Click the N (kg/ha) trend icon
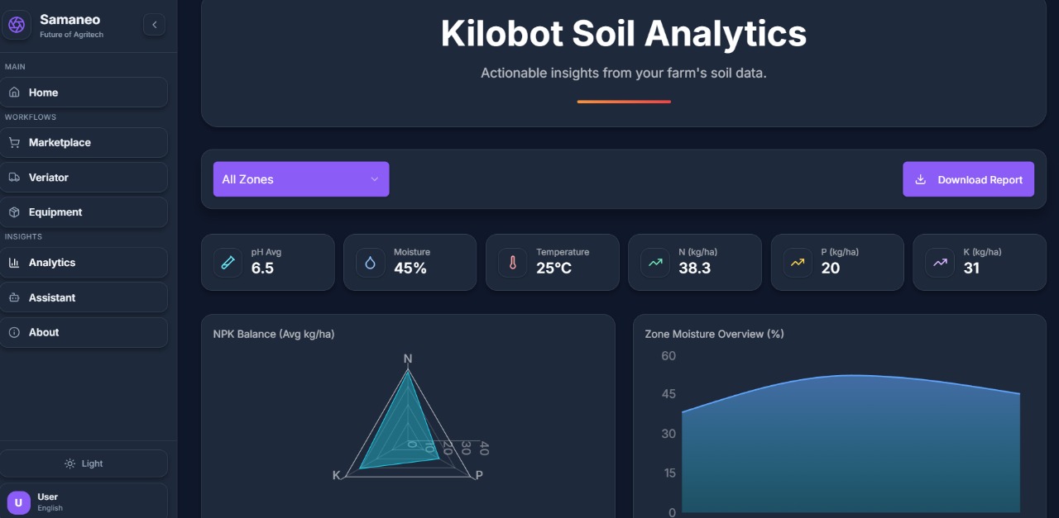 pos(654,263)
